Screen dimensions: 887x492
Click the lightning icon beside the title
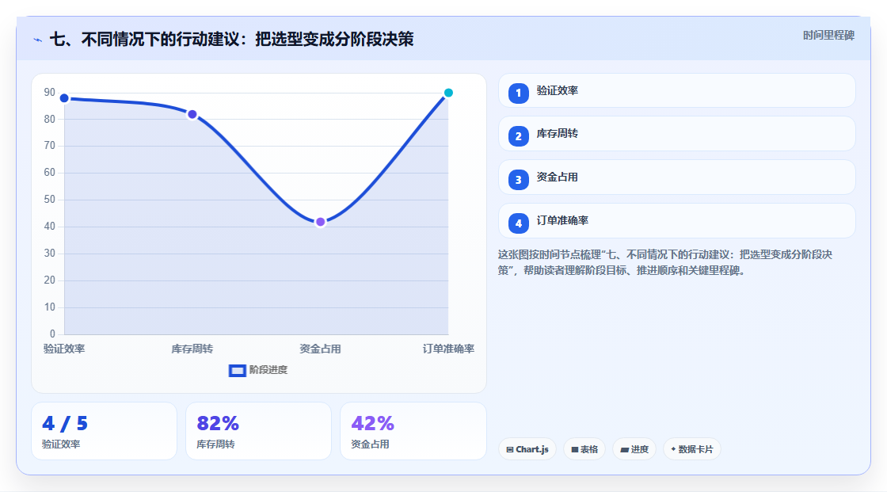pos(38,40)
